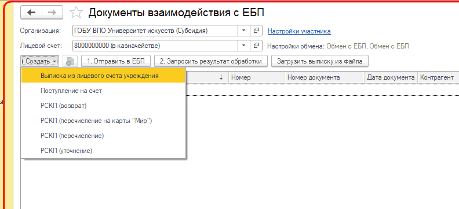Click 1. Отправить в ЕБП button

tap(115, 61)
